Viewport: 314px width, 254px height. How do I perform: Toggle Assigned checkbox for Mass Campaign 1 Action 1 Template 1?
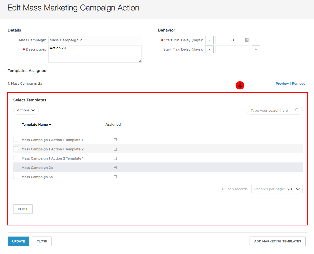[x=115, y=140]
